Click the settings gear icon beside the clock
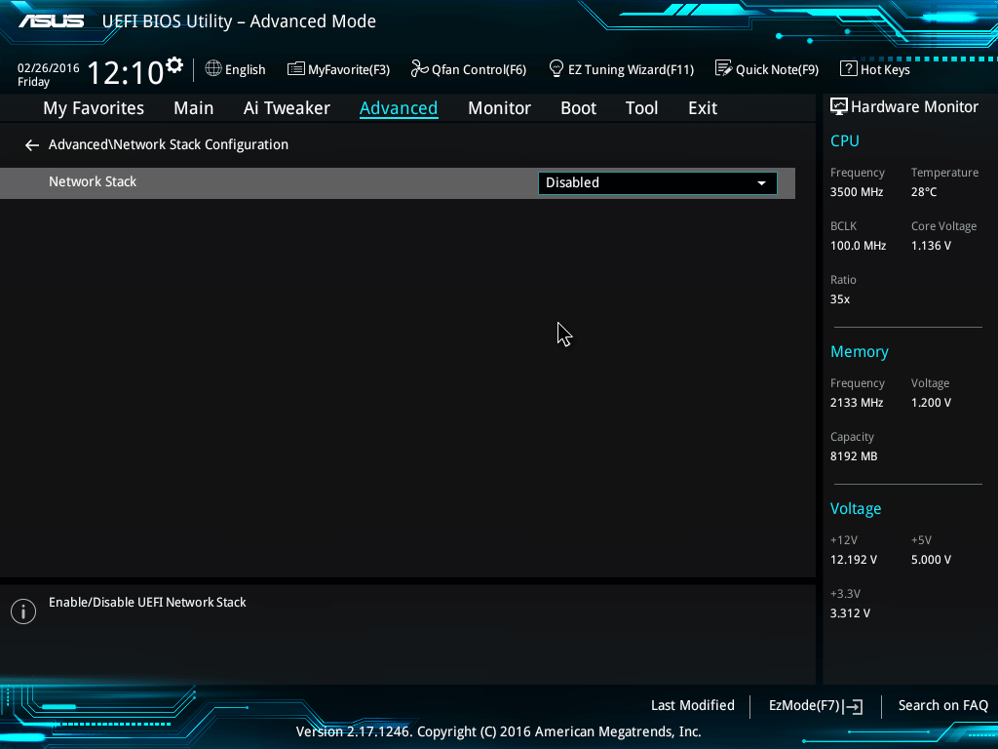This screenshot has width=998, height=749. pos(174,65)
